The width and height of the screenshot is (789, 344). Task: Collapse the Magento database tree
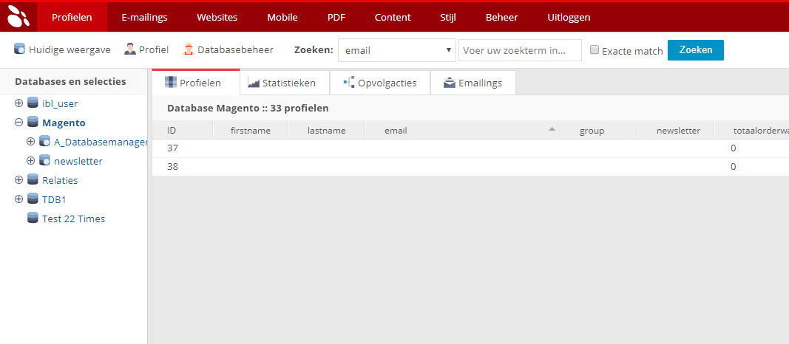tap(19, 123)
